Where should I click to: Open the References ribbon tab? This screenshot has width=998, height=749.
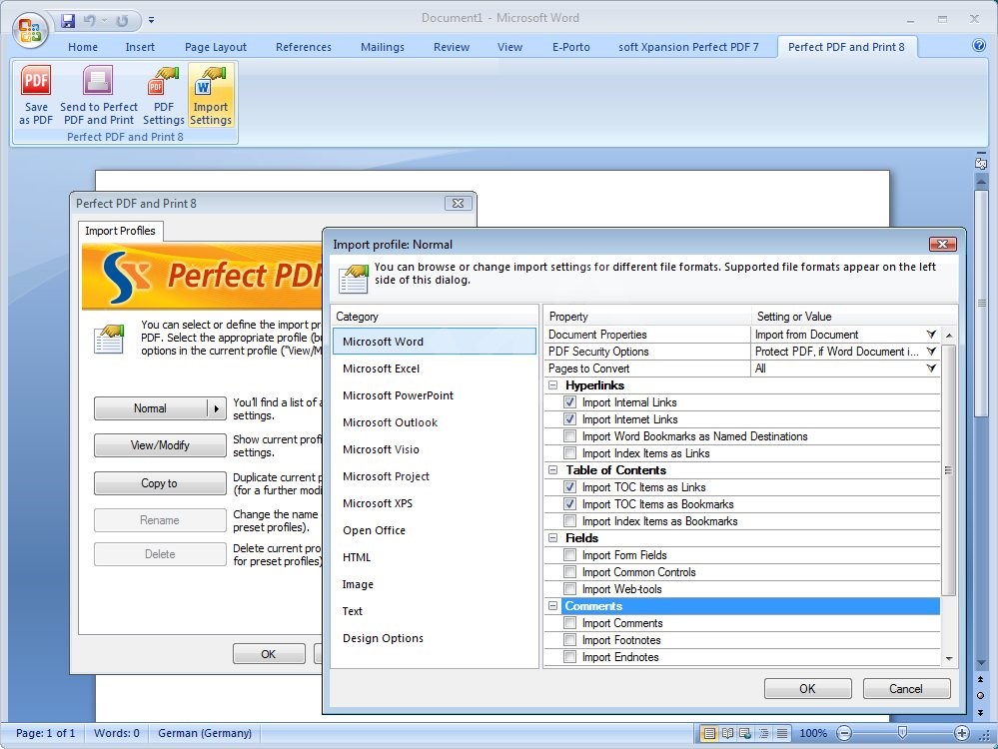click(303, 47)
